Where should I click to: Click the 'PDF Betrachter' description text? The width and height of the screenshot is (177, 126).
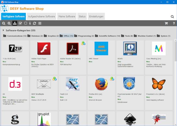pyautogui.click(x=66, y=65)
